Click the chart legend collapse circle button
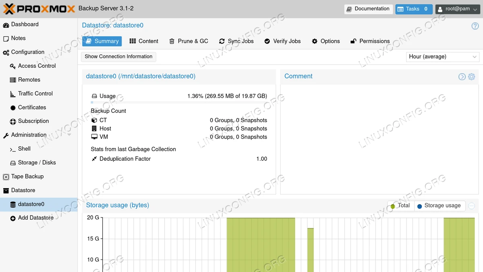Viewport: 483px width, 272px height. pyautogui.click(x=471, y=206)
